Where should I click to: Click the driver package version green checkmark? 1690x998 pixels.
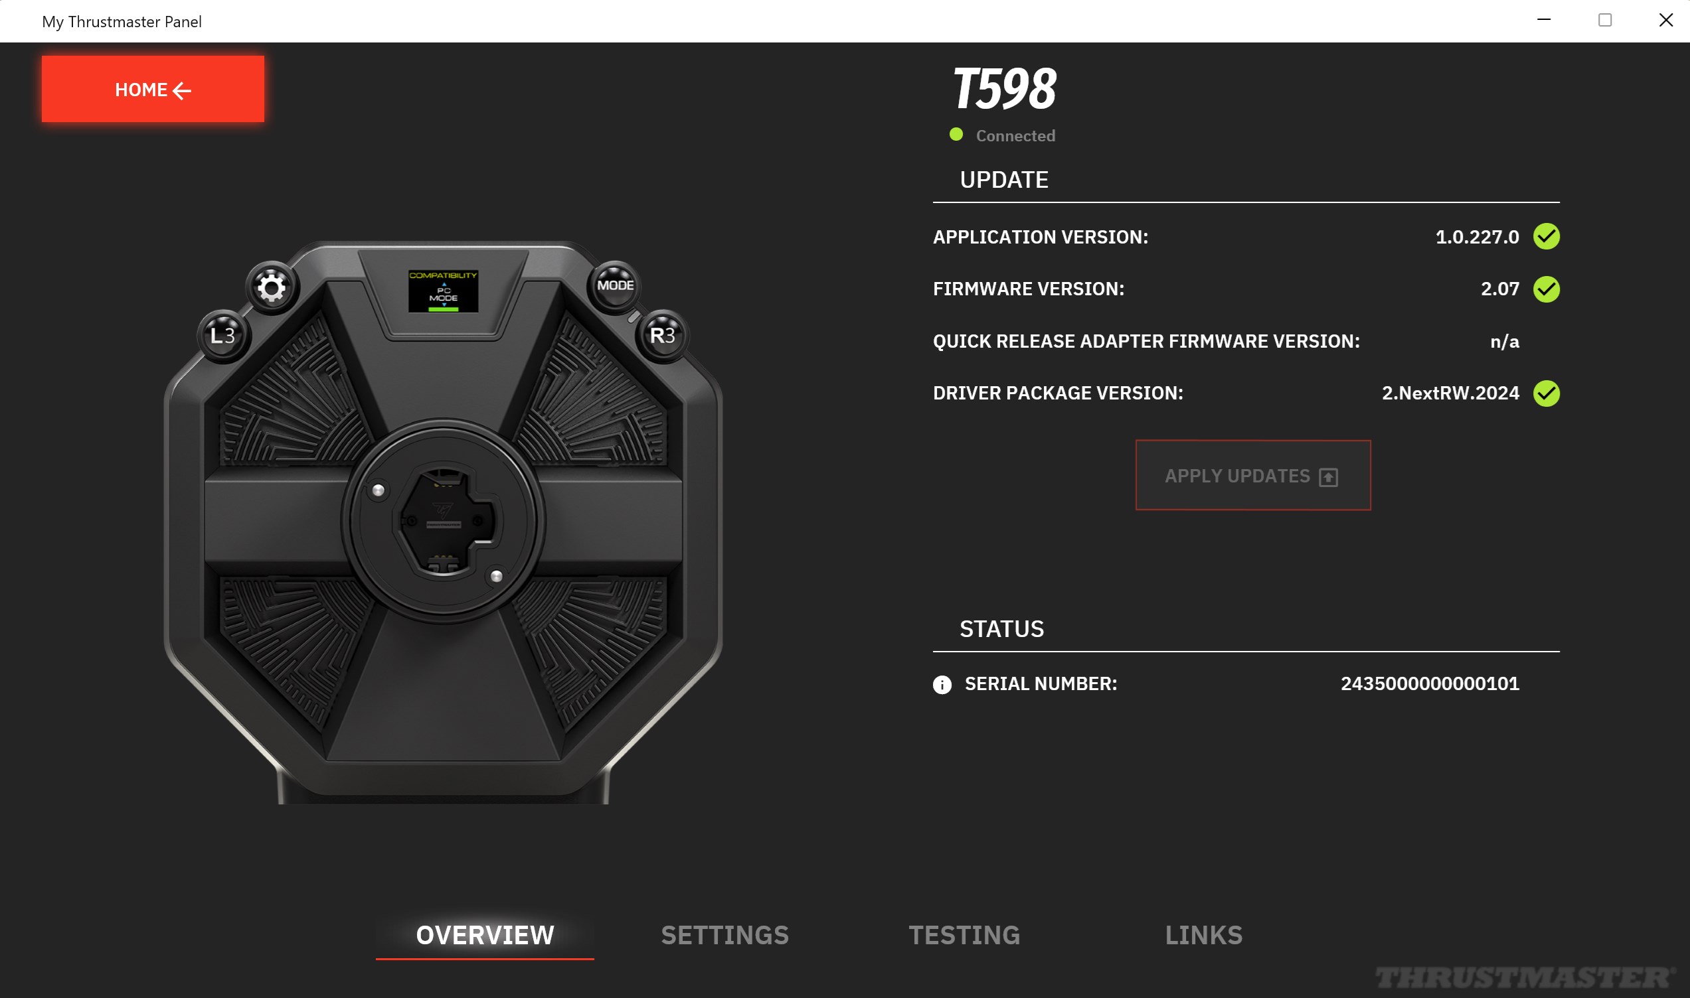(1546, 393)
